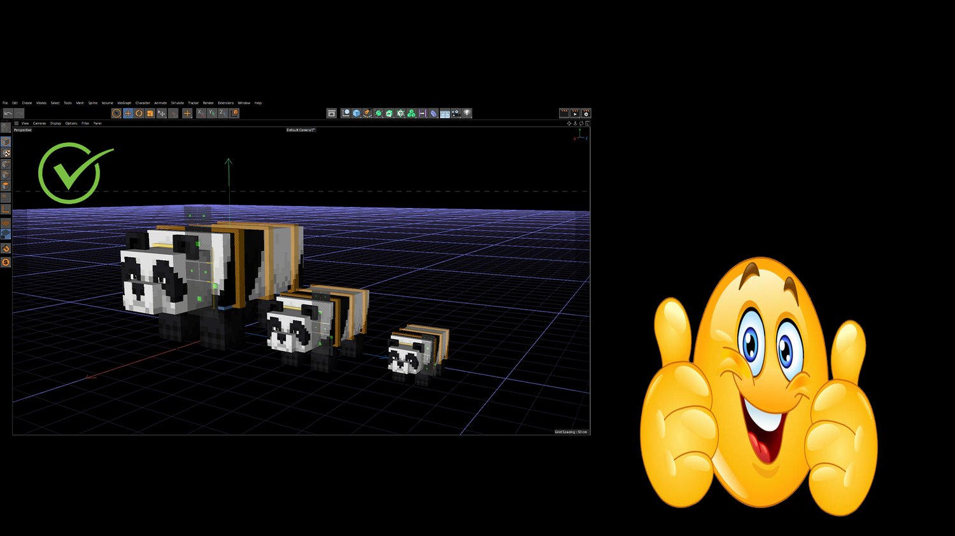This screenshot has width=955, height=536.
Task: Open the Extrude generator icon
Action: (x=390, y=113)
